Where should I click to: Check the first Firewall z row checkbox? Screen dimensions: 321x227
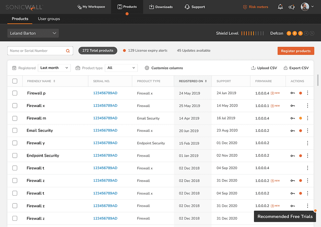click(15, 180)
